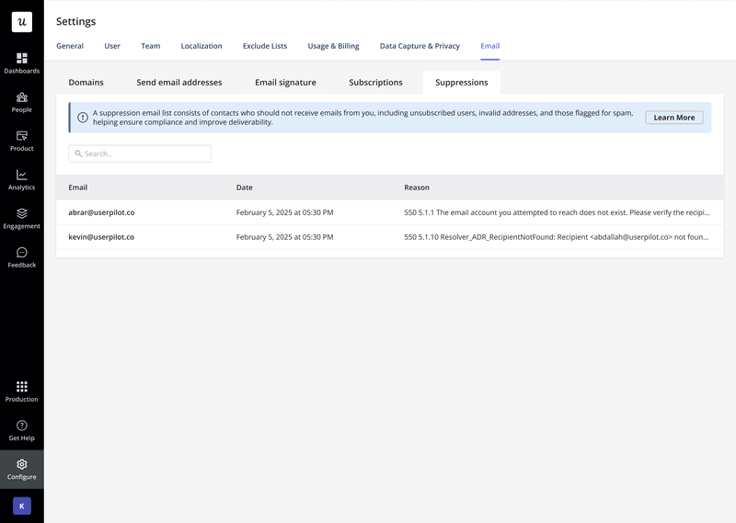
Task: Open the Exclude Lists tab
Action: click(265, 46)
